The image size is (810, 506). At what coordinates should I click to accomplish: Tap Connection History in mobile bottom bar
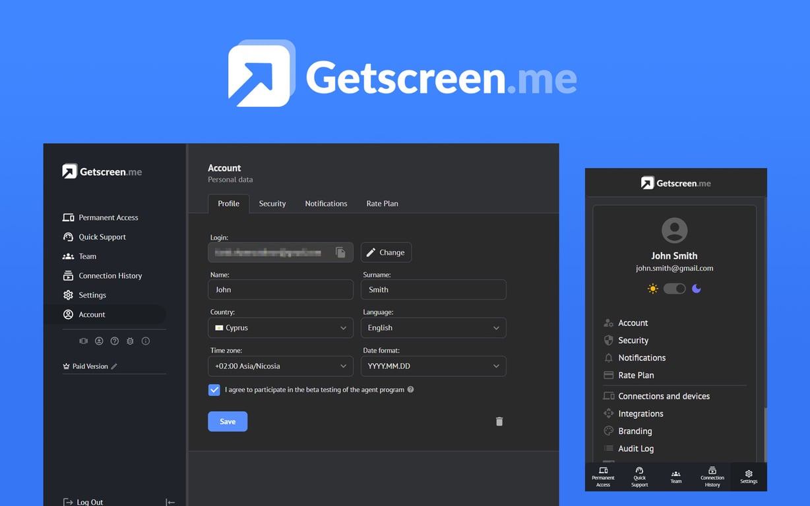coord(712,477)
